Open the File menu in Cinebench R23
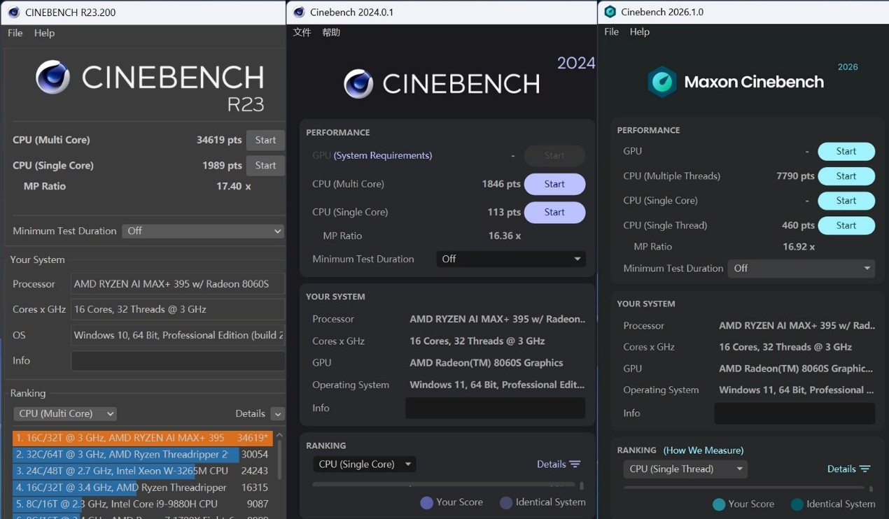 click(x=15, y=33)
